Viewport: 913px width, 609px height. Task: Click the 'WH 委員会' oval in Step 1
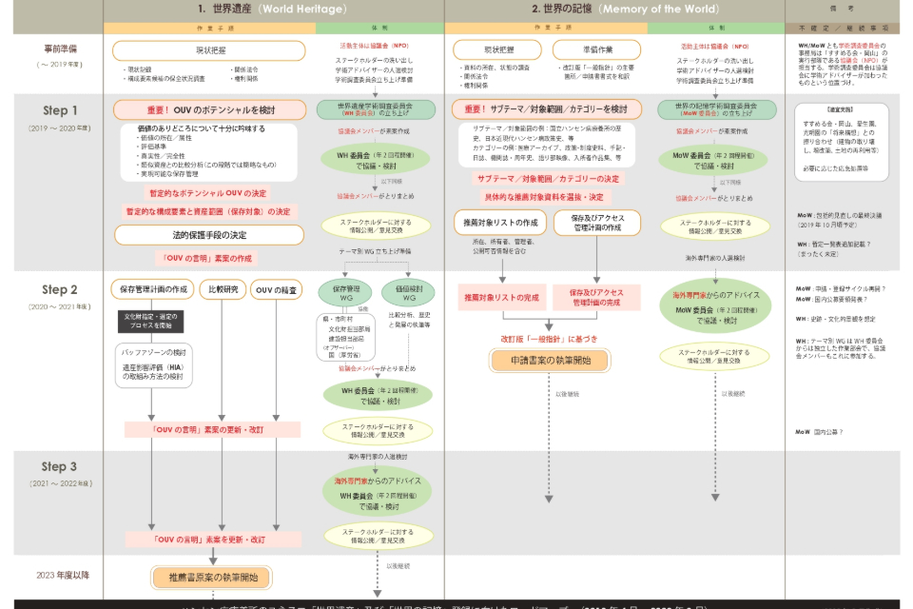(376, 160)
